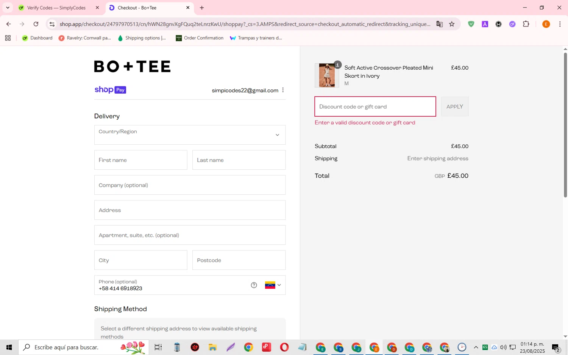Open the Order Confirmation bookmark
This screenshot has width=568, height=355.
(x=200, y=38)
